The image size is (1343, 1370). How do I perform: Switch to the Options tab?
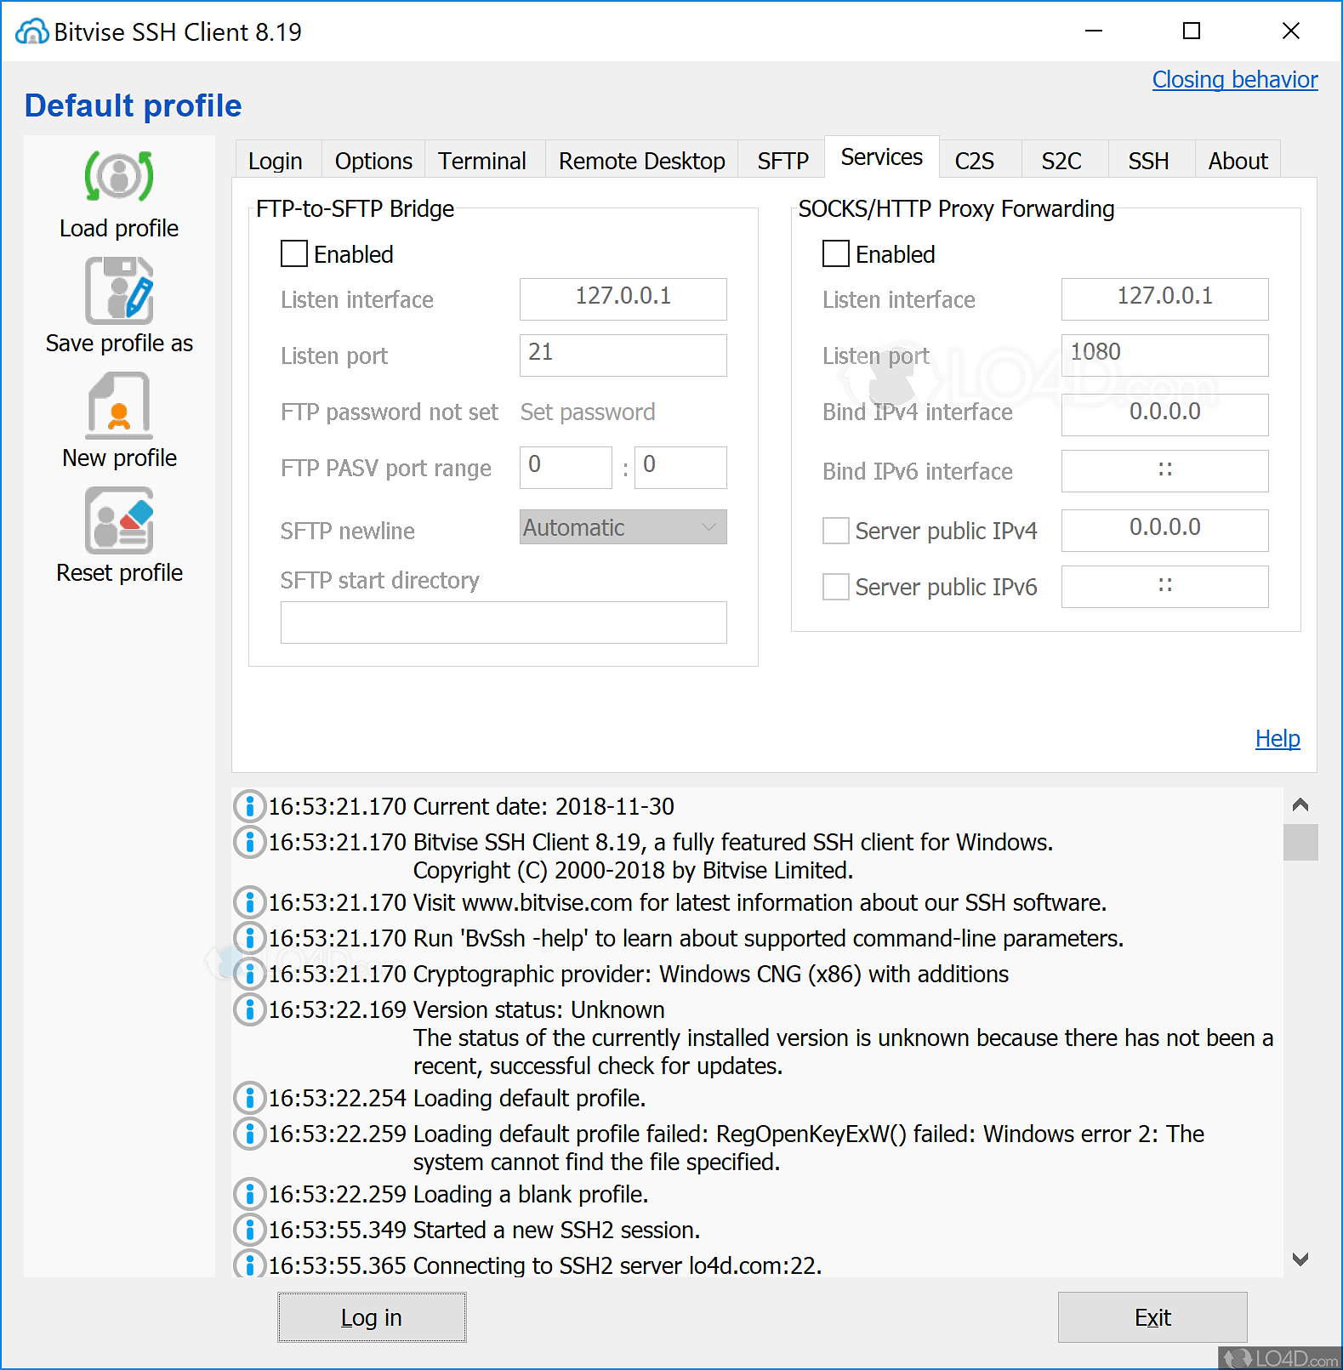[x=373, y=160]
